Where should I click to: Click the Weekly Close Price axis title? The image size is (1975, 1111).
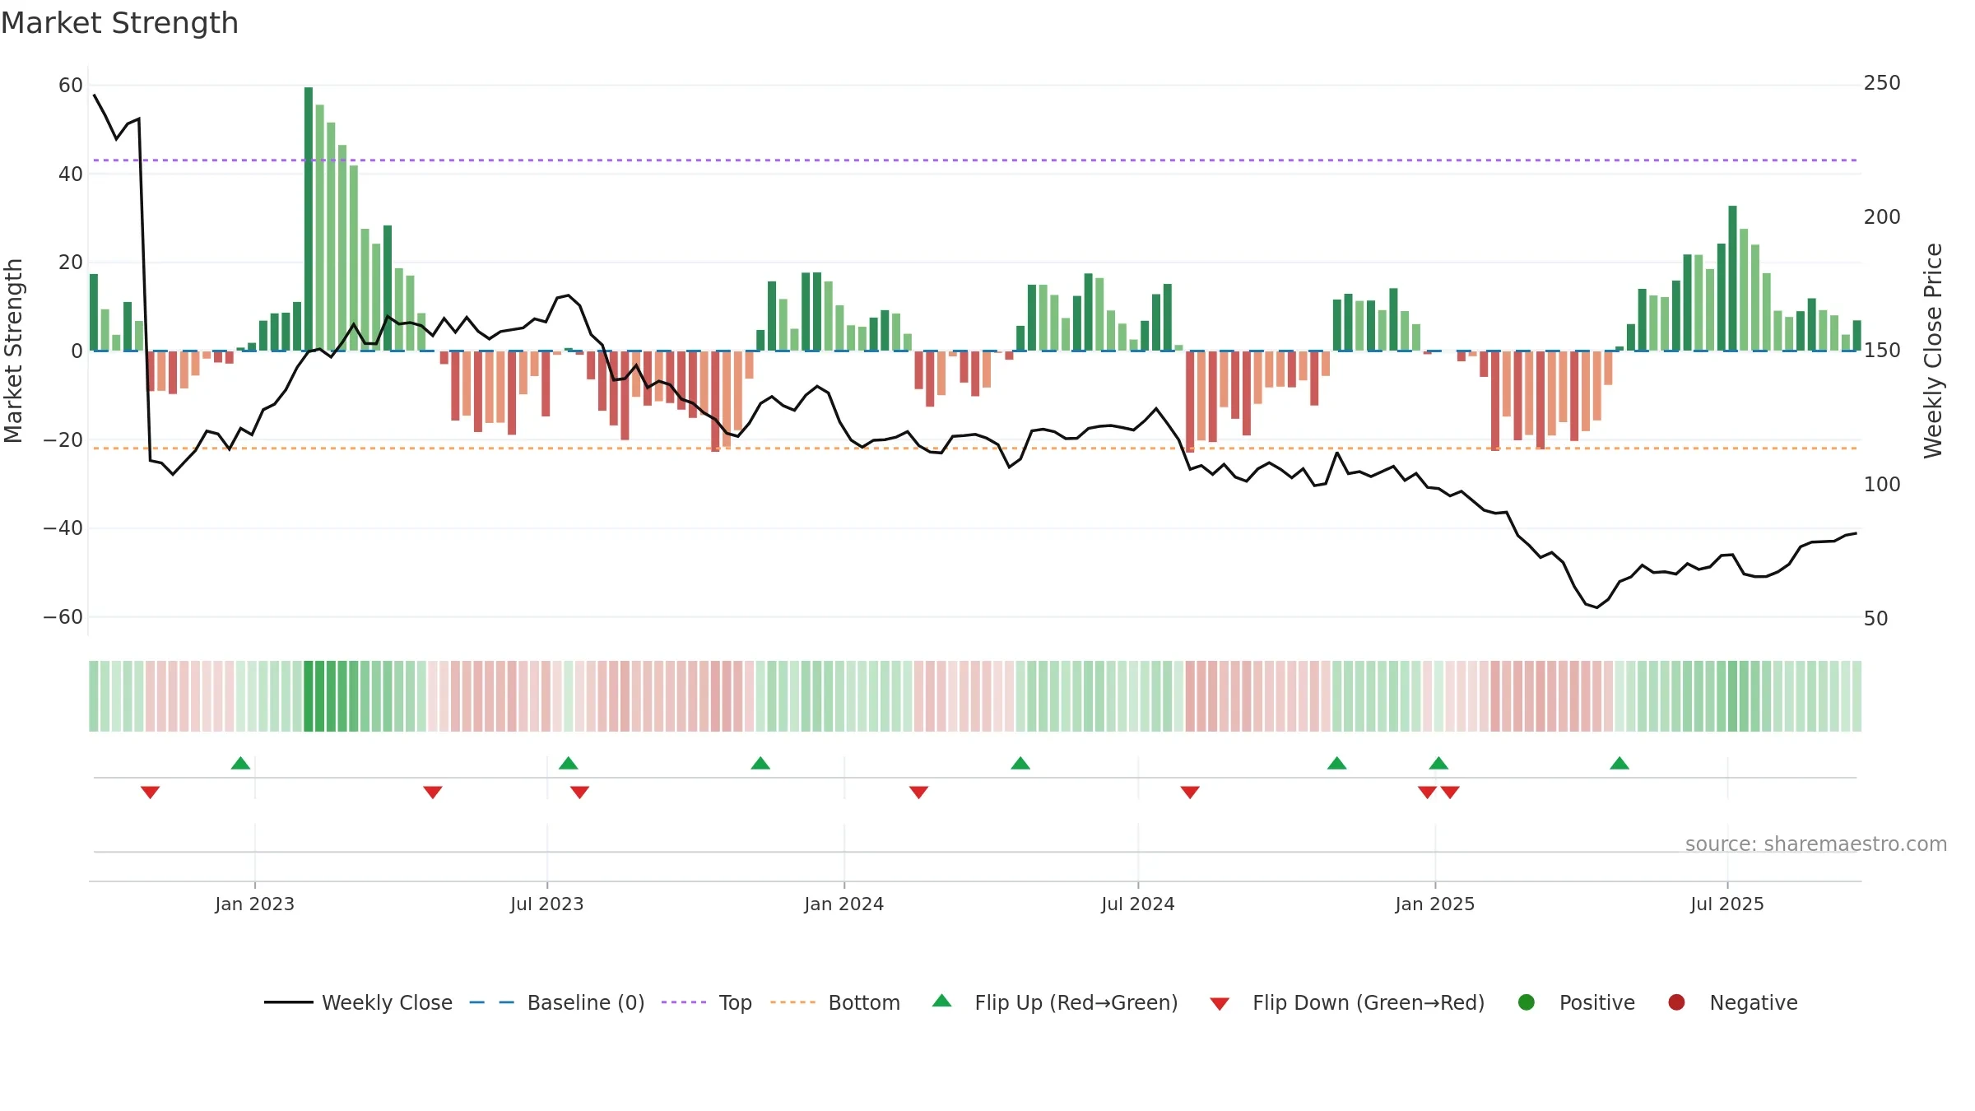pyautogui.click(x=1933, y=351)
